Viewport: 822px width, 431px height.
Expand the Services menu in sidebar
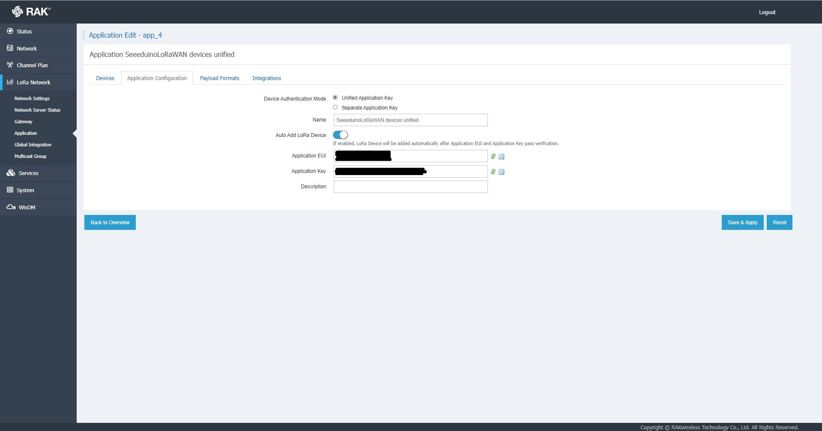click(x=28, y=173)
